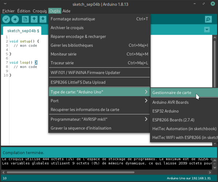Open the tab options dropdown arrow
Image resolution: width=218 pixels, height=182 pixels.
click(207, 29)
